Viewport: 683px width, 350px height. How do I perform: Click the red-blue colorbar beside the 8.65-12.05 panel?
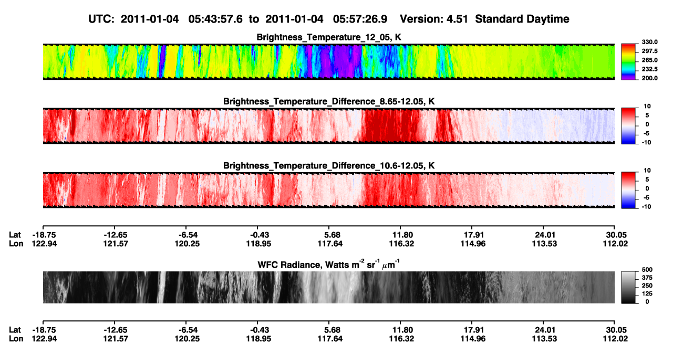(628, 125)
